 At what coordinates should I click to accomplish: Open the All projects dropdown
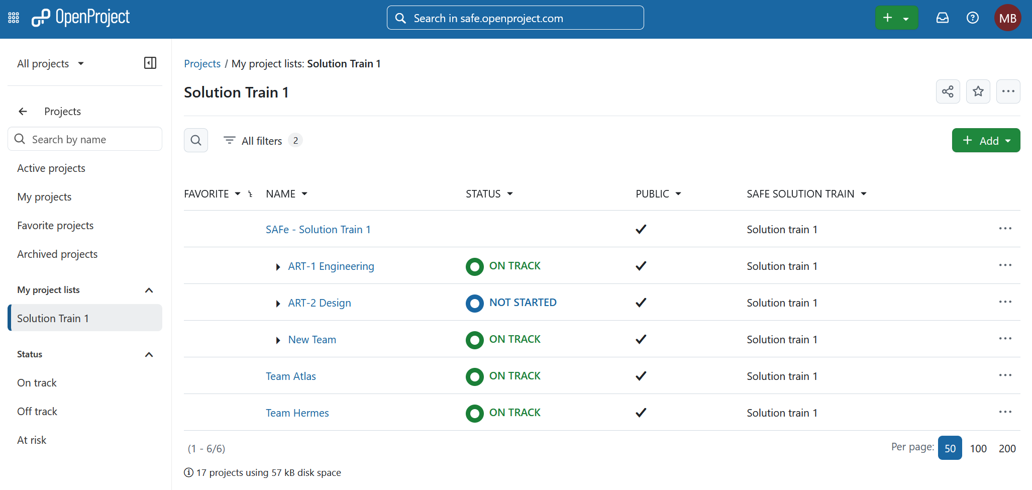click(x=50, y=64)
